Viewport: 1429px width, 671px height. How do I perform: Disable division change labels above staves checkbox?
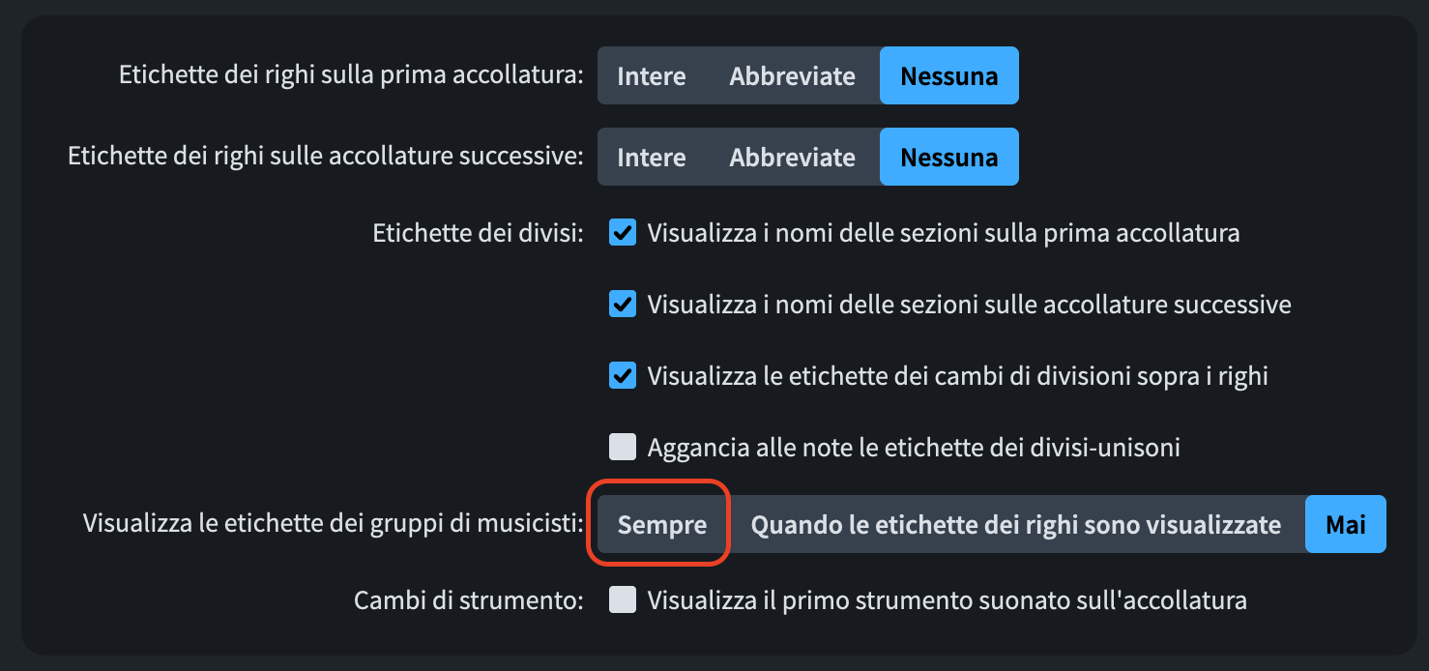pyautogui.click(x=623, y=376)
